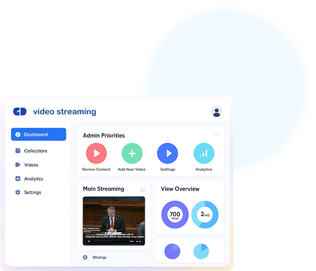
Task: Play the Main Streaming video thumbnail
Action: pos(114,221)
